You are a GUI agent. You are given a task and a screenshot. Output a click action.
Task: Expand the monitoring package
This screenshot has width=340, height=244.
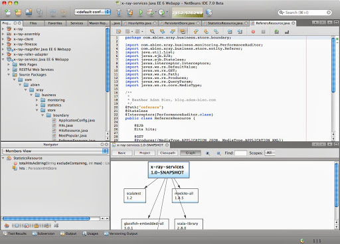tap(37, 100)
